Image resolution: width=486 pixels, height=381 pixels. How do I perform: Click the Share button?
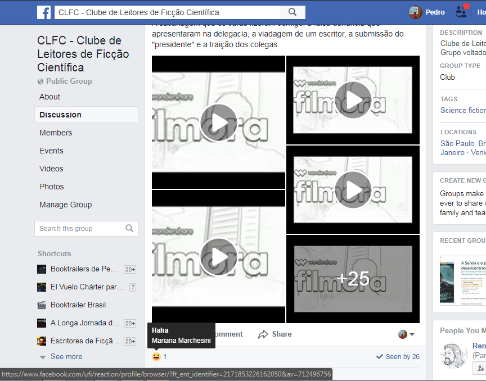pos(275,334)
